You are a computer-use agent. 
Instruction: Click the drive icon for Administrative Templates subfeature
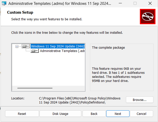click(x=33, y=51)
